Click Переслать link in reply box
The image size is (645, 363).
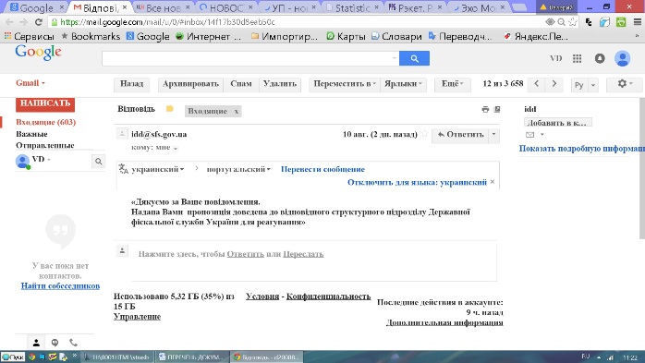coord(303,254)
